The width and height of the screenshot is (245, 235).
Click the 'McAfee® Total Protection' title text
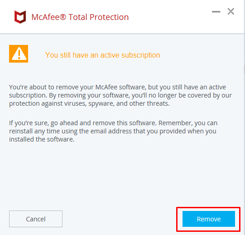[80, 17]
